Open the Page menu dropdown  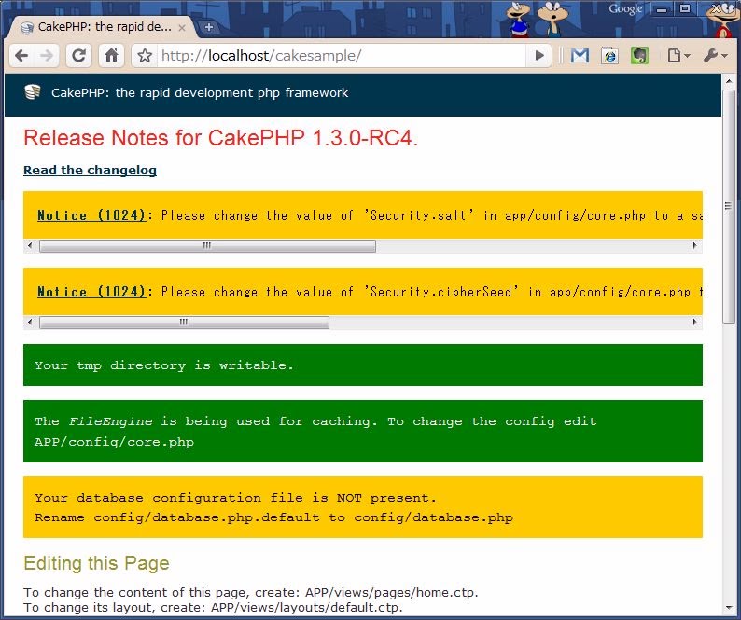pos(678,56)
